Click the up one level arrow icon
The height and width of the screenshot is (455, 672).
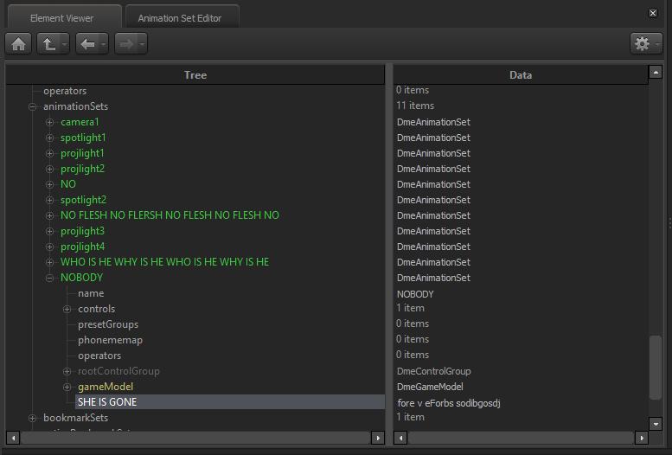point(48,43)
